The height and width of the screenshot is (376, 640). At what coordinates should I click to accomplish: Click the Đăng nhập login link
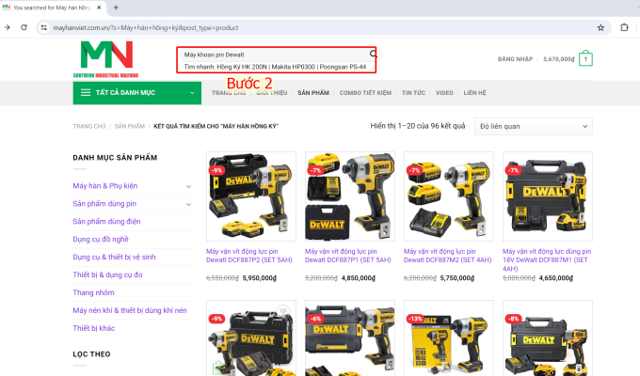pyautogui.click(x=515, y=59)
